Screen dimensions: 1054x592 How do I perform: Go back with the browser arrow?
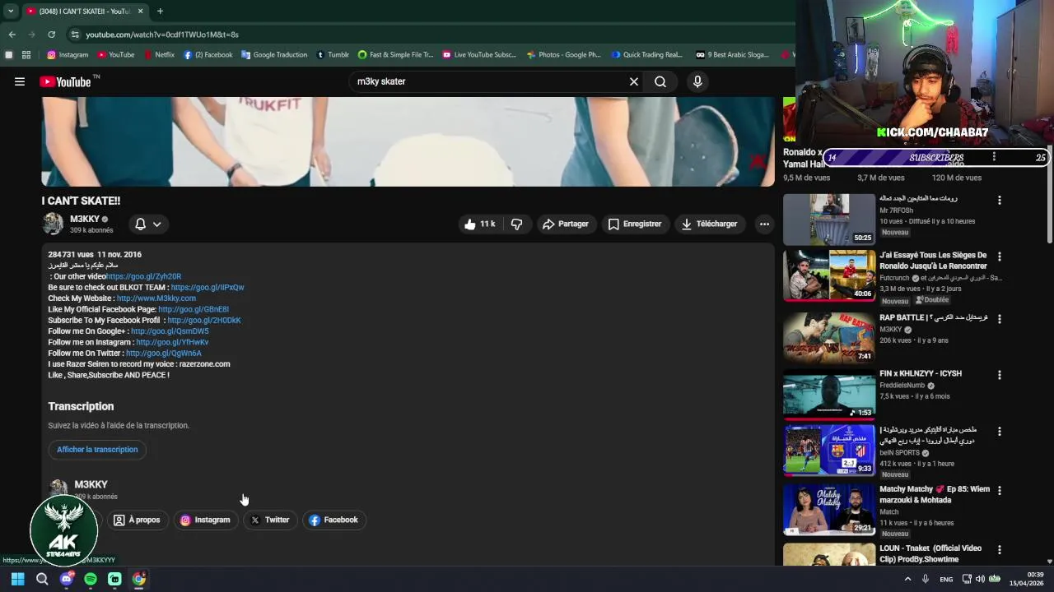(x=12, y=35)
